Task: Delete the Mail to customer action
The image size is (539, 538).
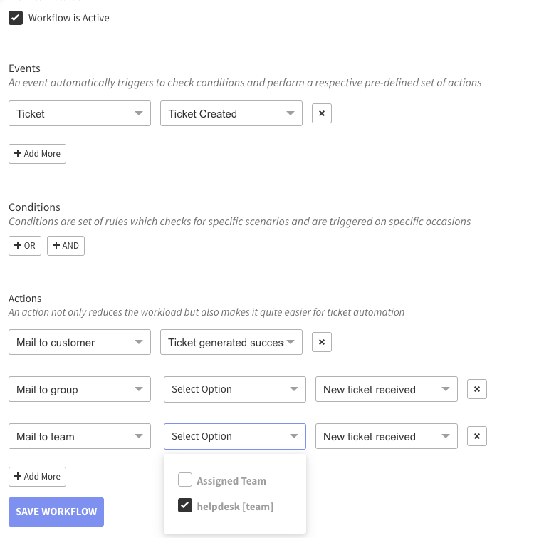Action: (321, 343)
